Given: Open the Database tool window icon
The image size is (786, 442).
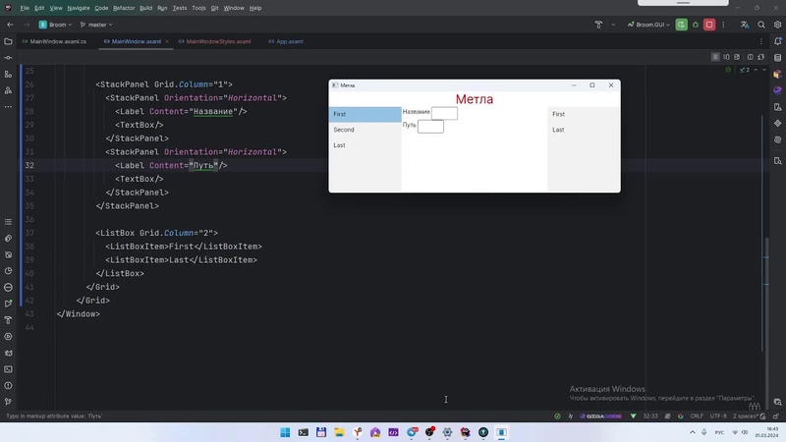Looking at the screenshot, I should pos(777,58).
